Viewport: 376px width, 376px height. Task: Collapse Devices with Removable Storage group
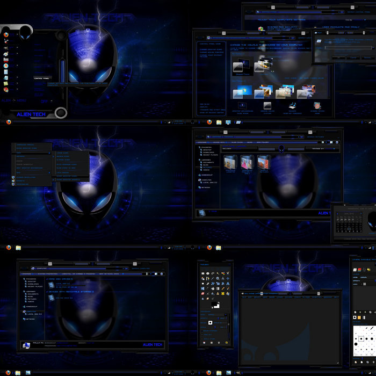47,292
